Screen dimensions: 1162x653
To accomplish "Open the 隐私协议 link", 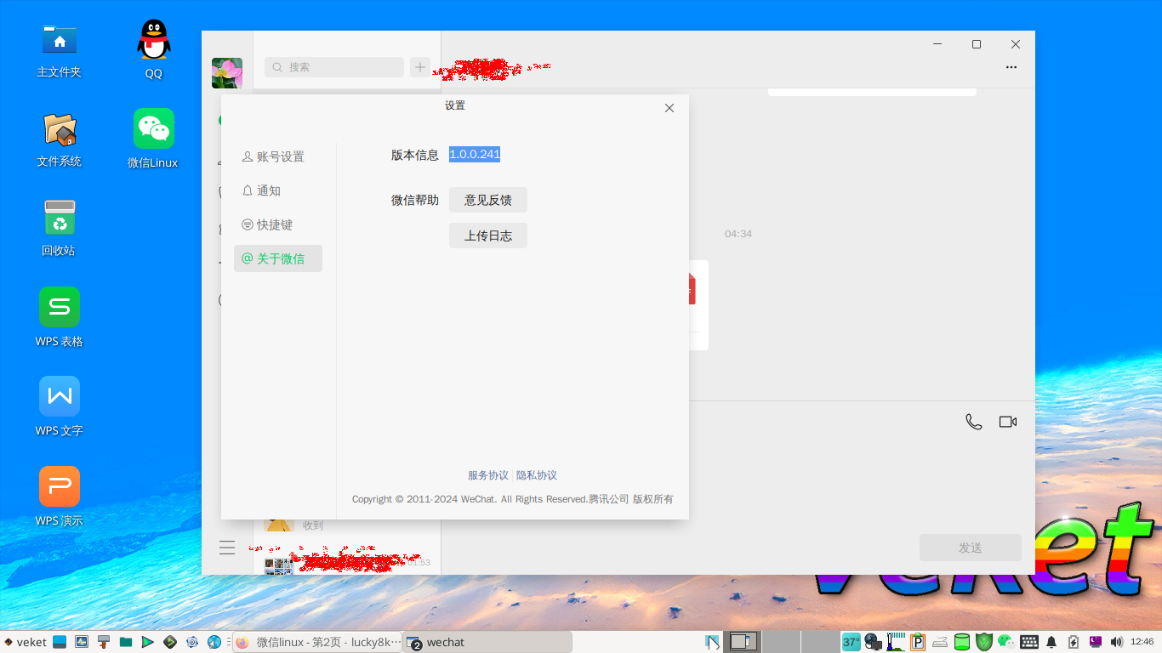I will tap(537, 475).
